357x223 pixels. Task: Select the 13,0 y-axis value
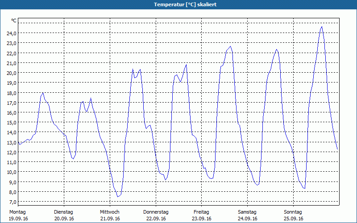[12, 142]
